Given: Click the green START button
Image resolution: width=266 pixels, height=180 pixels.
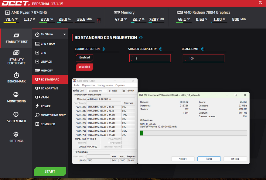Looking at the screenshot, I should (50, 171).
